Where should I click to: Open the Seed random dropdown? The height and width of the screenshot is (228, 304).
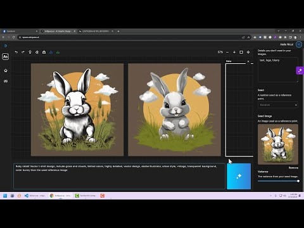[x=278, y=104]
